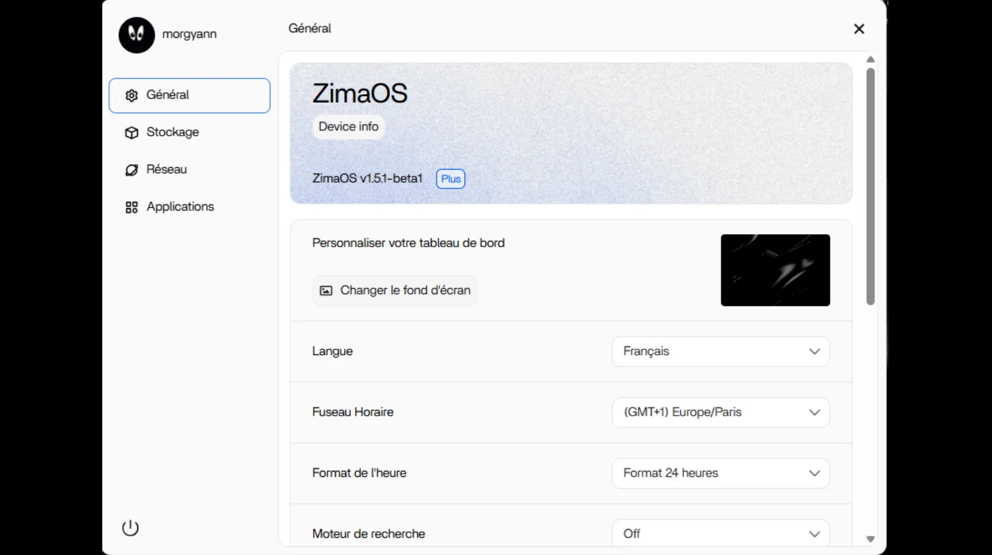The image size is (992, 555).
Task: Click the Réseau network icon
Action: pos(131,169)
